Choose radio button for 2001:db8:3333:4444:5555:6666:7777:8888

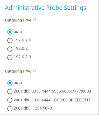(x=10, y=91)
